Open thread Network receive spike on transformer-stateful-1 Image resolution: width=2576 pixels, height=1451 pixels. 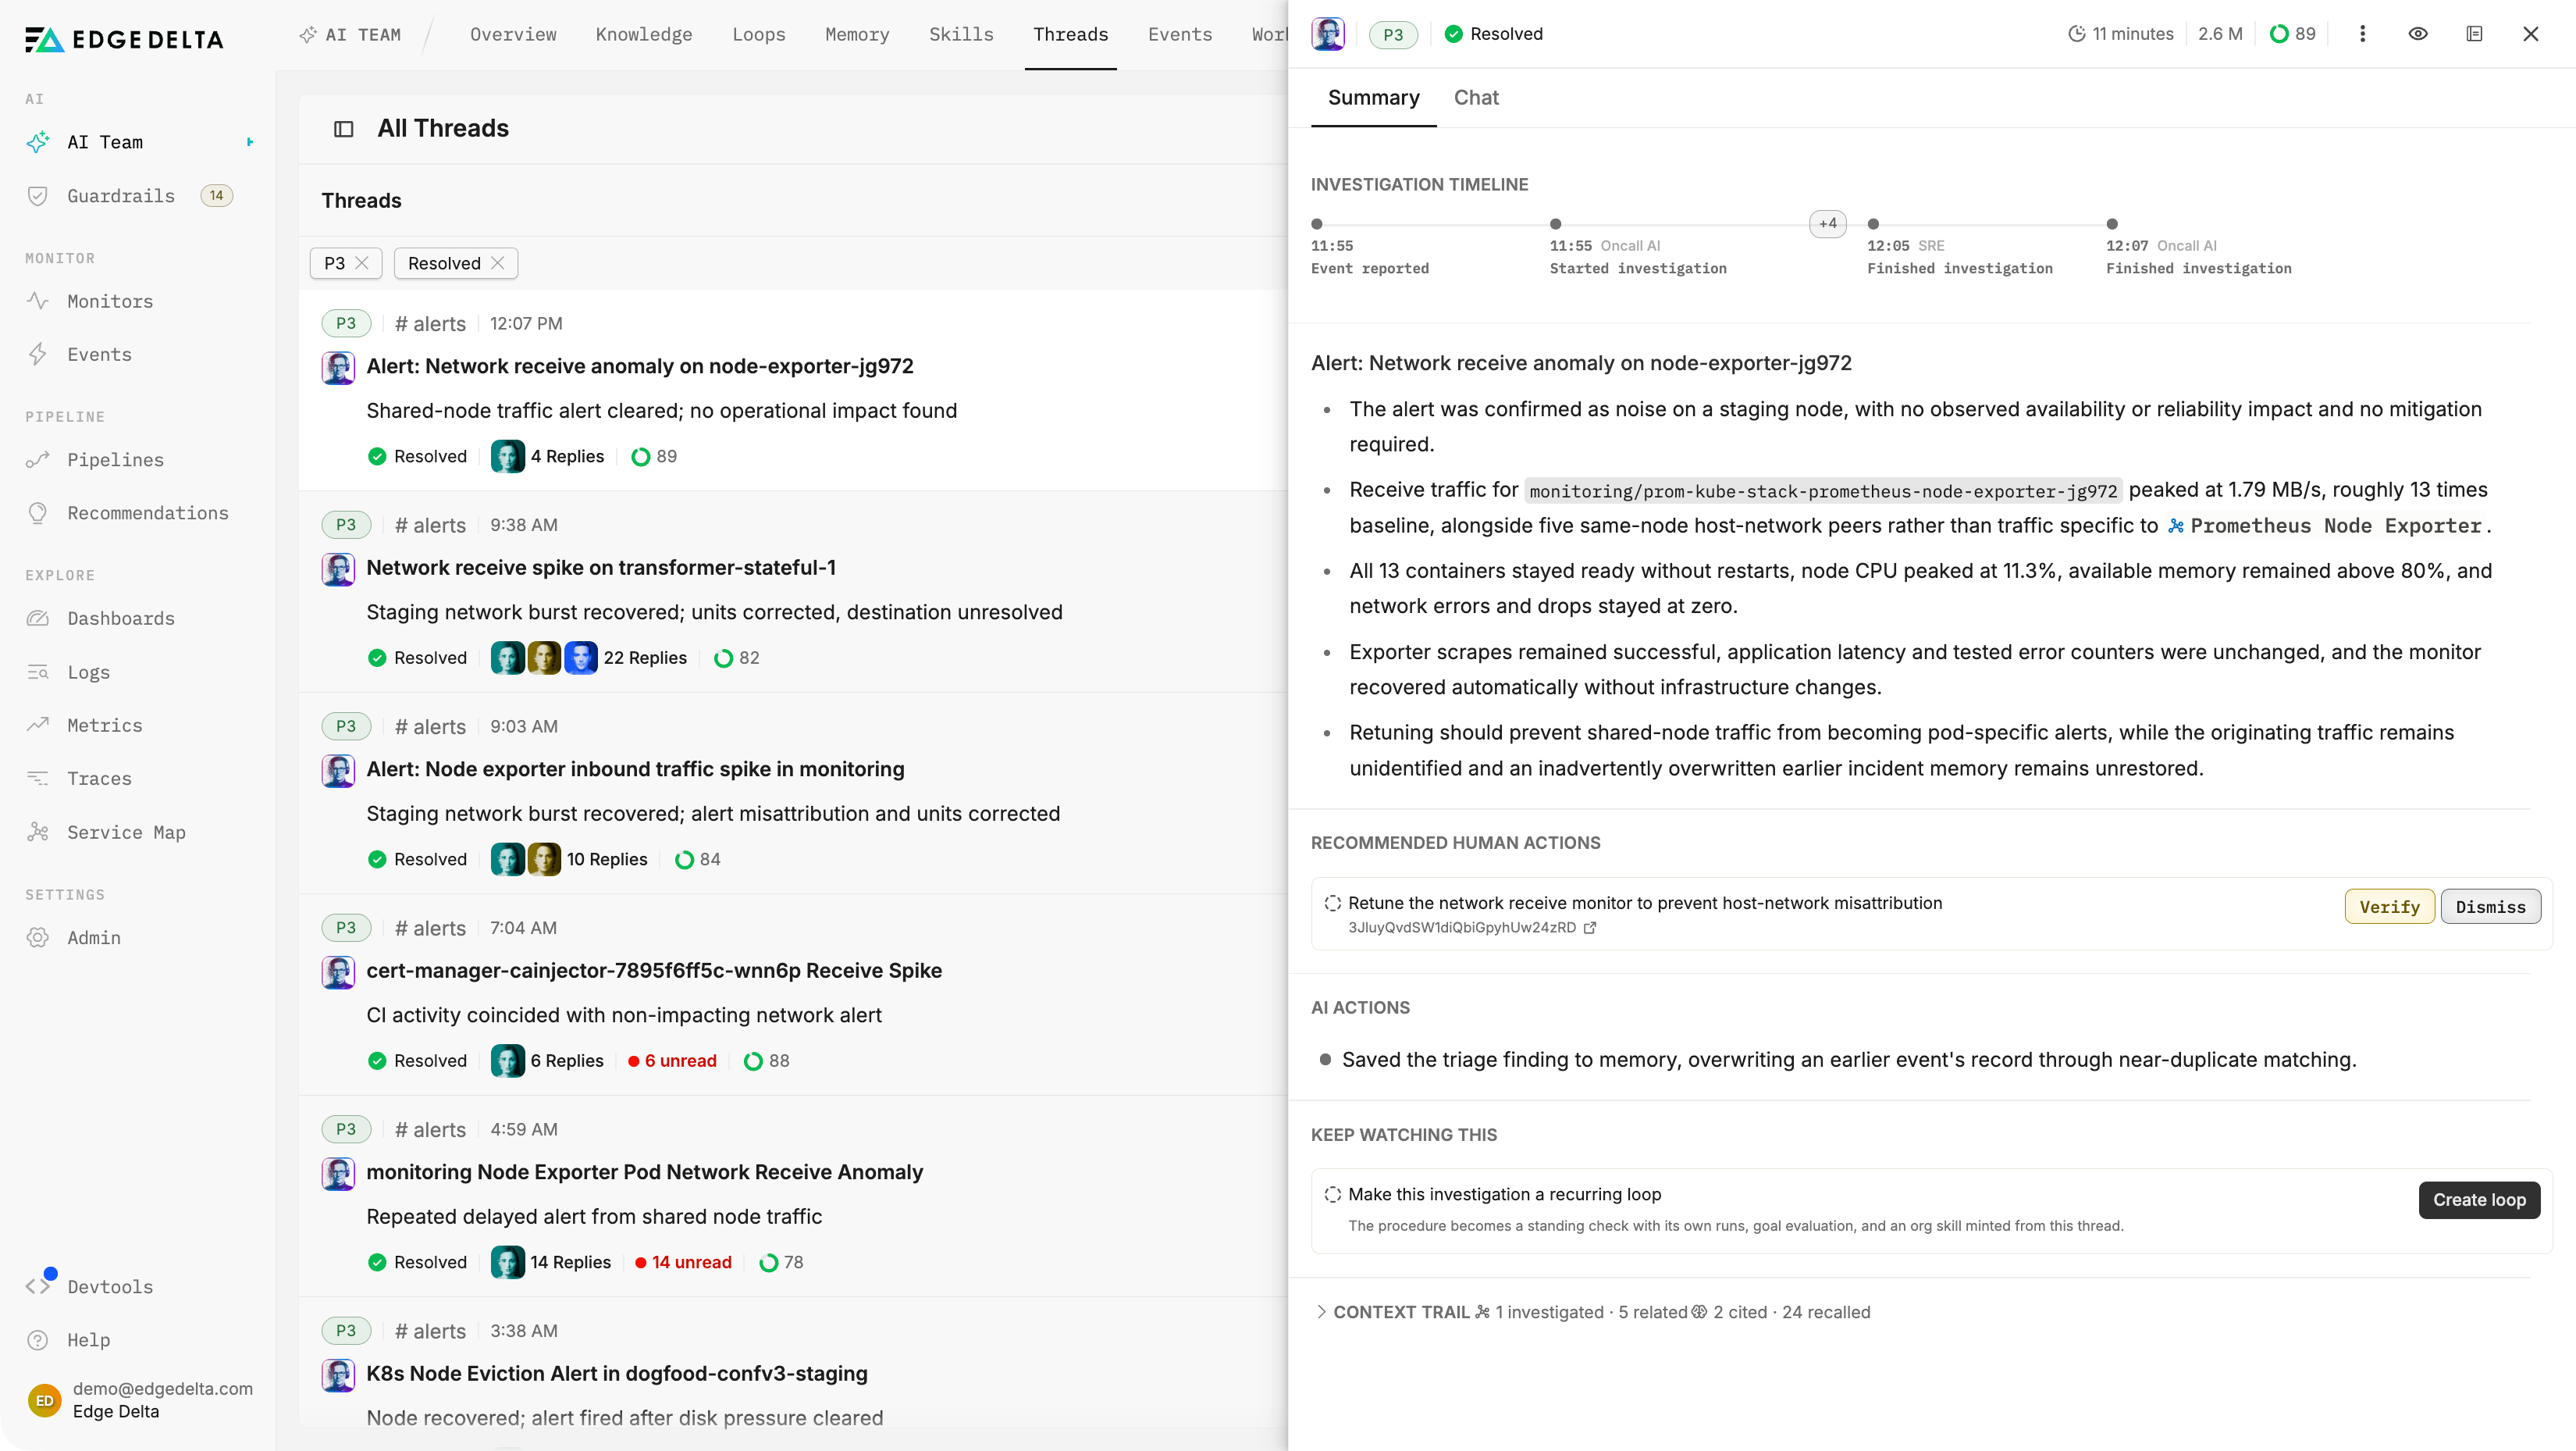pos(601,568)
